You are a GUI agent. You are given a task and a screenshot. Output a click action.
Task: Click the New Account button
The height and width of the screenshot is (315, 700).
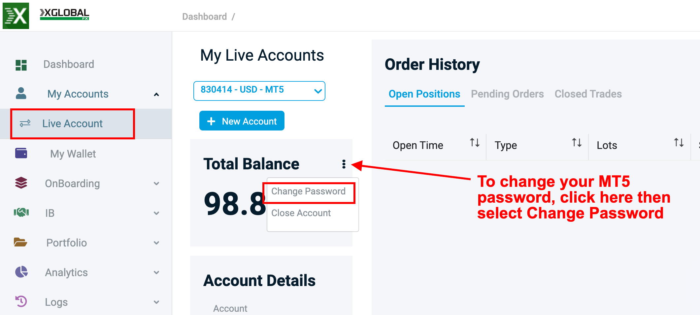[242, 121]
